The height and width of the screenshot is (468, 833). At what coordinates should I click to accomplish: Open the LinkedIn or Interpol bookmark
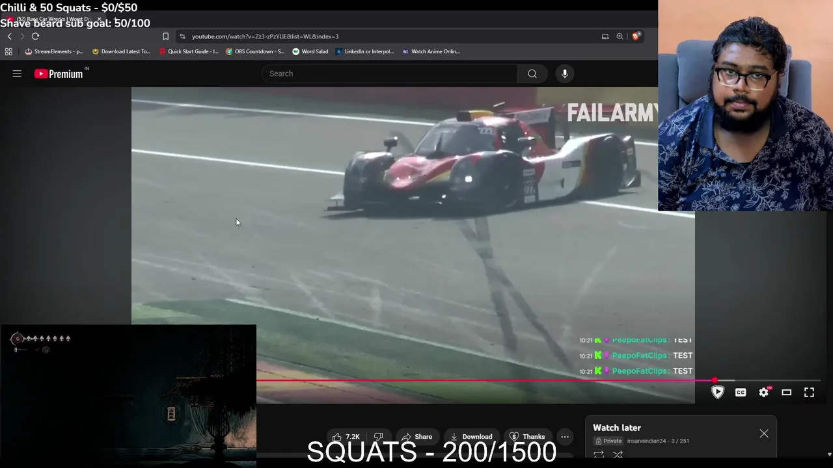click(365, 51)
